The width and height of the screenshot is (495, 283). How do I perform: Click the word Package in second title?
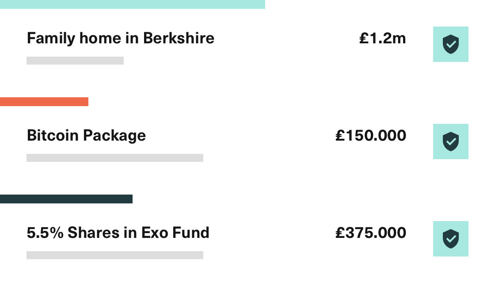(x=114, y=136)
